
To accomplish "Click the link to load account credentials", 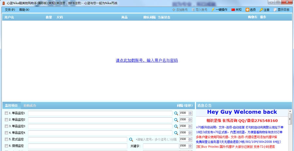I will click(x=147, y=60).
